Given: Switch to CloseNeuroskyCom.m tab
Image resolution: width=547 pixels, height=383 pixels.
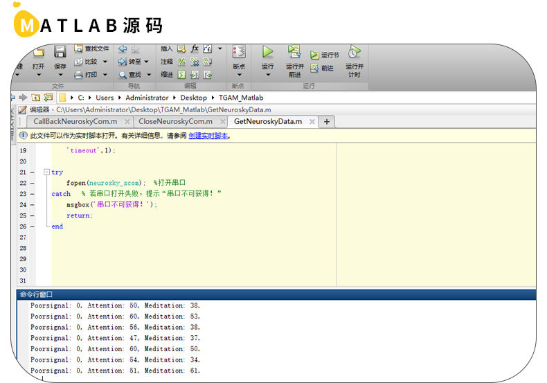Looking at the screenshot, I should tap(175, 121).
